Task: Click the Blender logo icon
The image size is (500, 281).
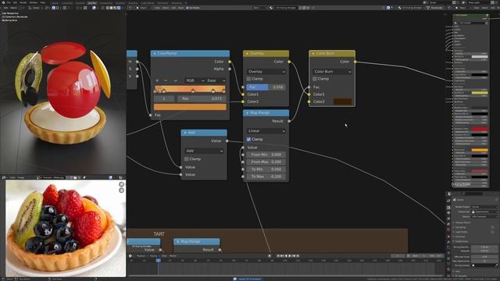Action: 3,2
